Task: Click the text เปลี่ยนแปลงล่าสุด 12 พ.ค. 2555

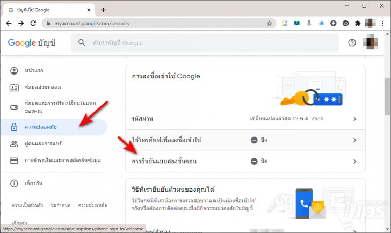Action: 287,119
